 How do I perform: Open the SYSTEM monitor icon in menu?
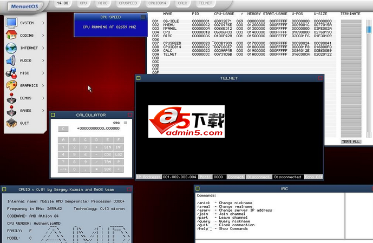[x=11, y=23]
